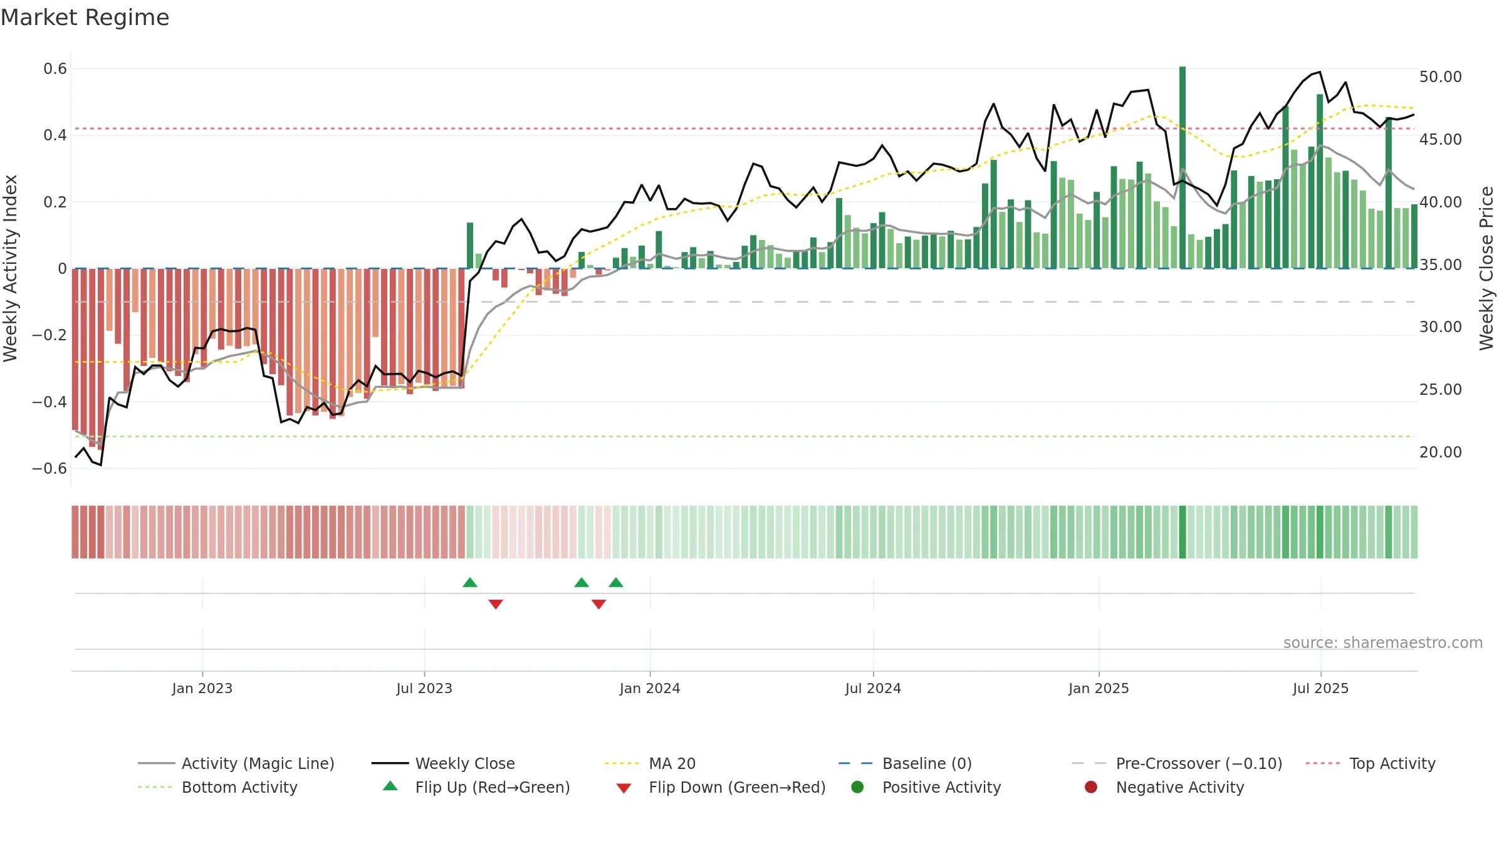The height and width of the screenshot is (846, 1504).
Task: Click the 0.6 activity axis tick
Action: pos(55,68)
